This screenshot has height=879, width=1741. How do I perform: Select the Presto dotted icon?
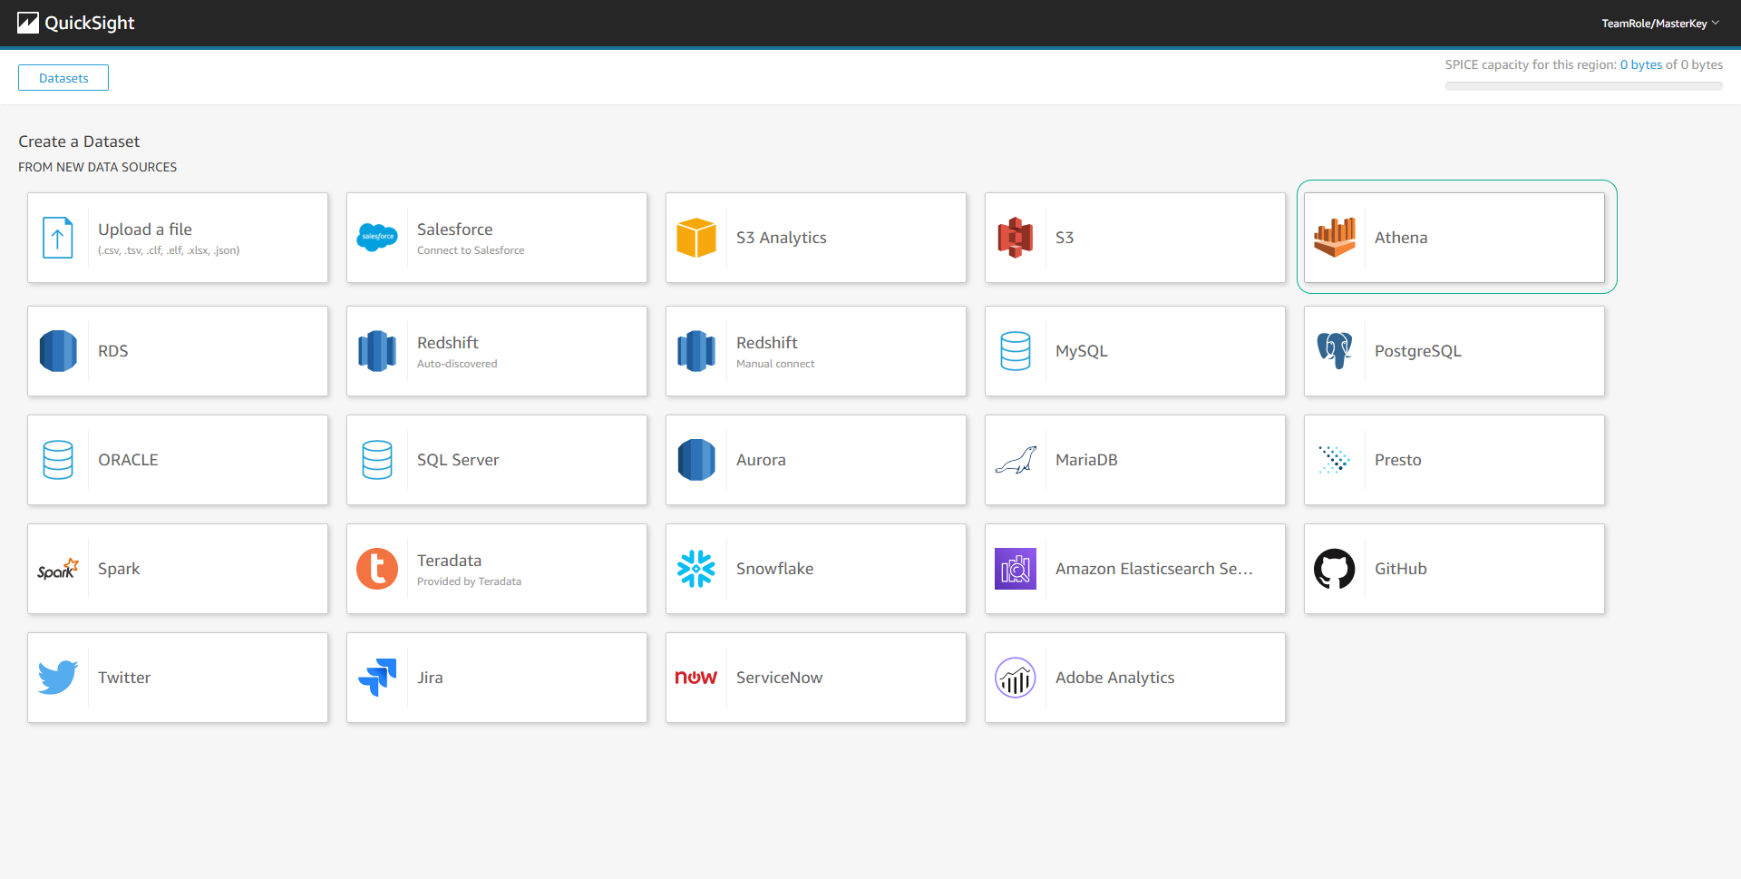click(1335, 460)
